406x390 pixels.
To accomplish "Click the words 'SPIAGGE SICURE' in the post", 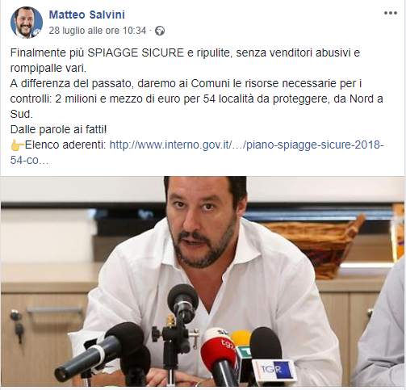I will click(136, 53).
